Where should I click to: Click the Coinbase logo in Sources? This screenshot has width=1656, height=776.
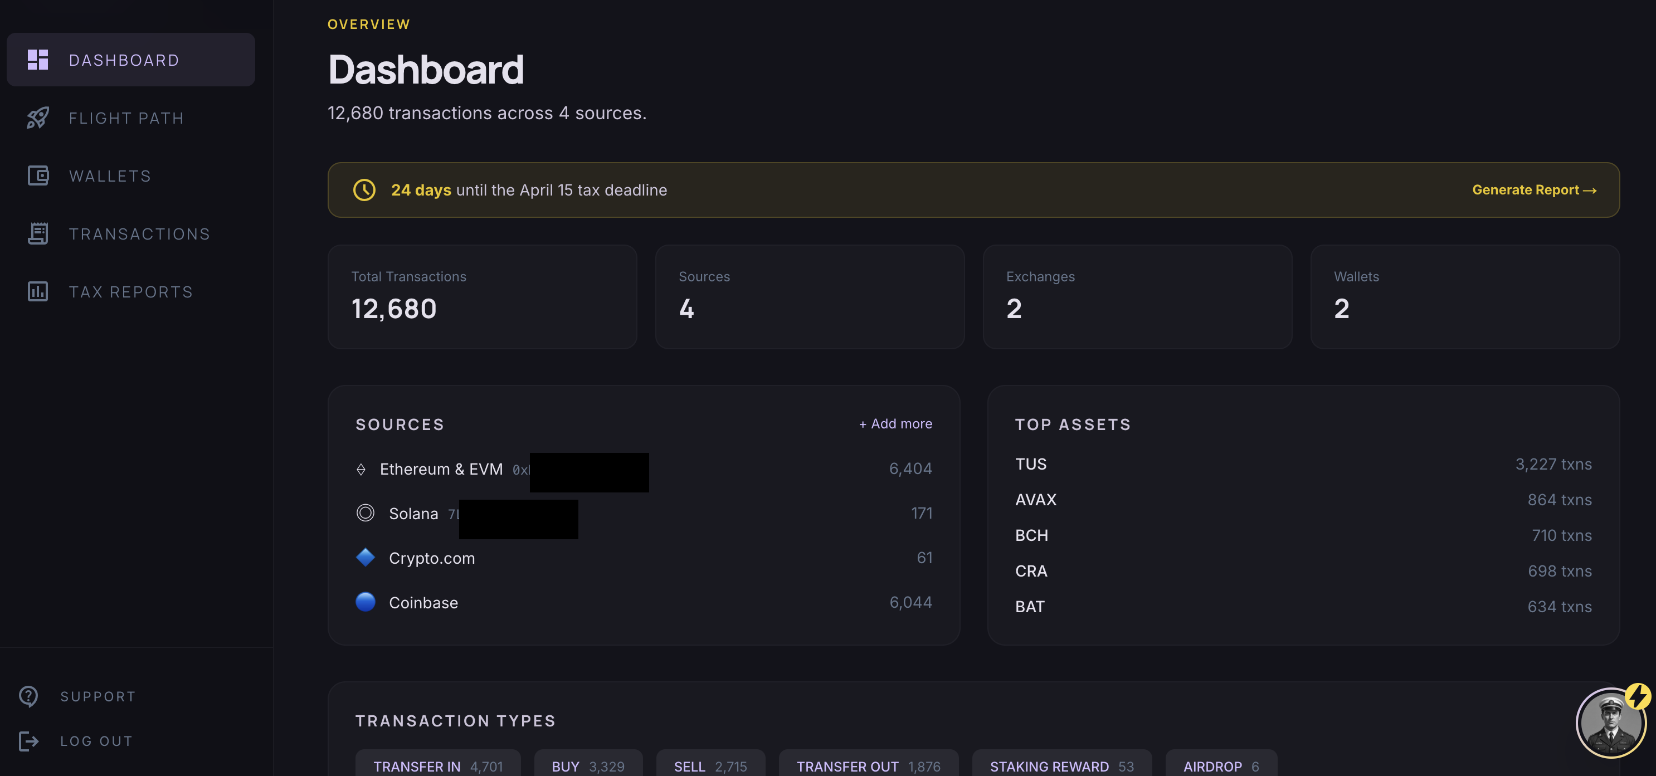(x=364, y=602)
